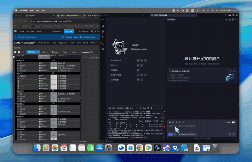The width and height of the screenshot is (252, 162).
Task: Open the Claude-4.5-Sonnet model dropdown
Action: click(187, 134)
